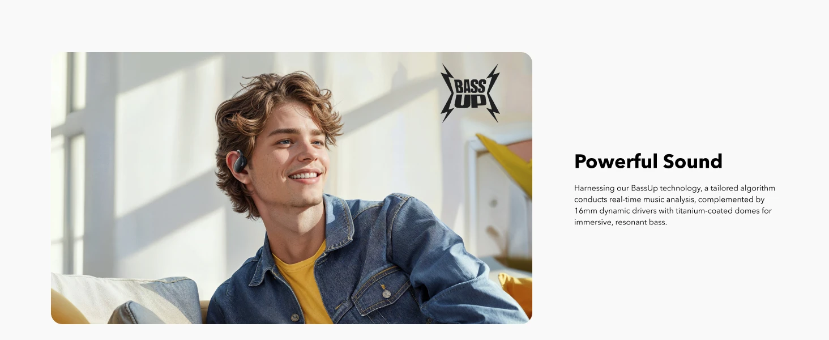Click the BassUp technology description paragraph
The image size is (829, 340).
[x=674, y=205]
